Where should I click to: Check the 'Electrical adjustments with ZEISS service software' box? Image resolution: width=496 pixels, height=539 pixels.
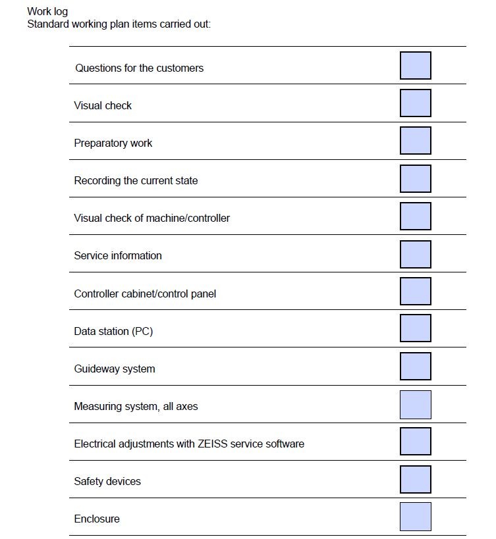(x=415, y=442)
